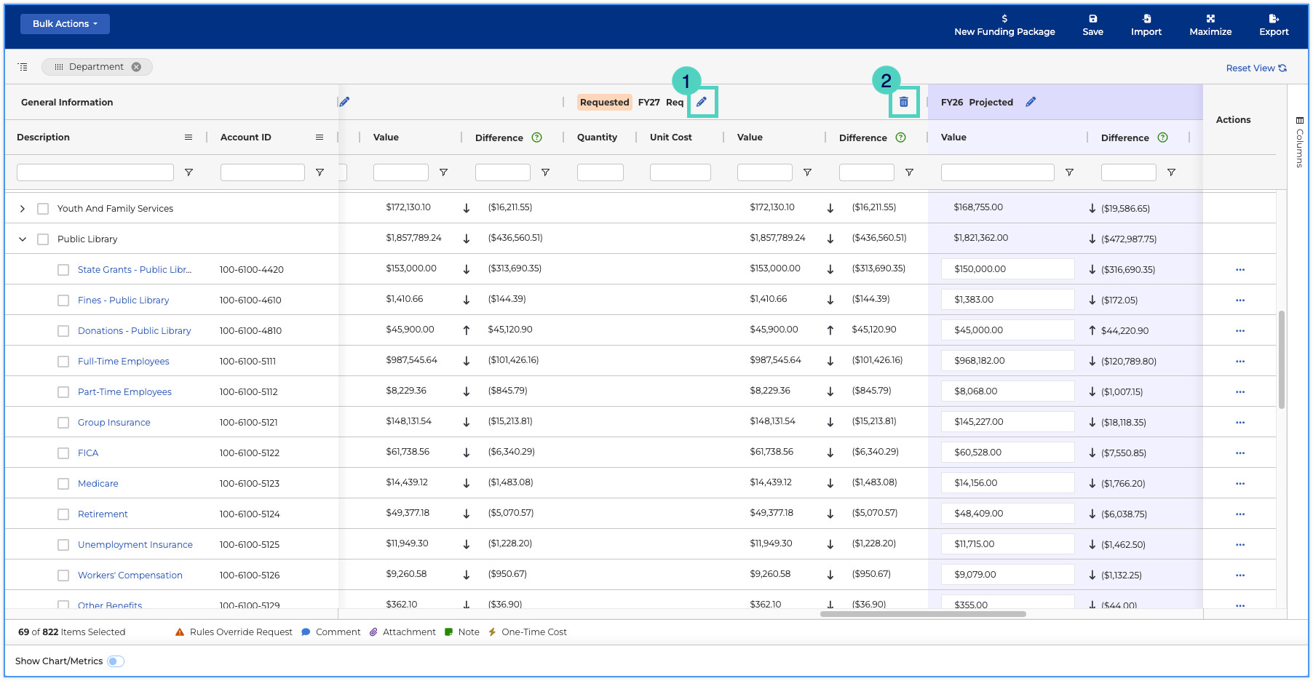Screen dimensions: 1313x681
Task: Edit the Requested FY27 column with the pencil icon
Action: pos(702,102)
